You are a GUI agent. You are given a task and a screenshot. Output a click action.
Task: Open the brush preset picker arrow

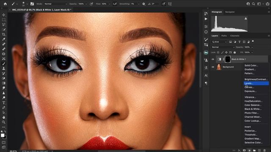(27, 4)
